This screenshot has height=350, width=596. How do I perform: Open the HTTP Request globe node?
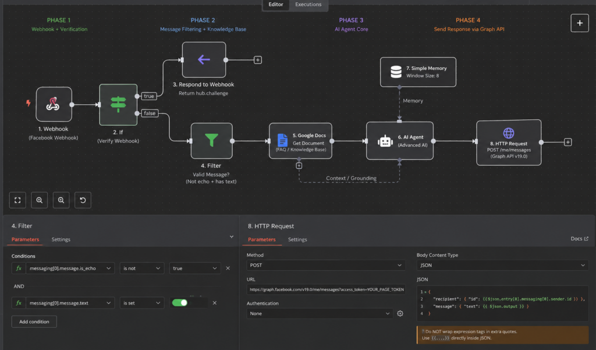tap(509, 142)
